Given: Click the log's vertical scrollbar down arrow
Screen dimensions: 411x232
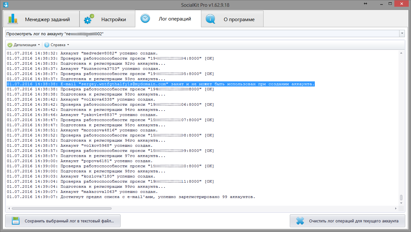Looking at the screenshot, I should click(x=401, y=203).
